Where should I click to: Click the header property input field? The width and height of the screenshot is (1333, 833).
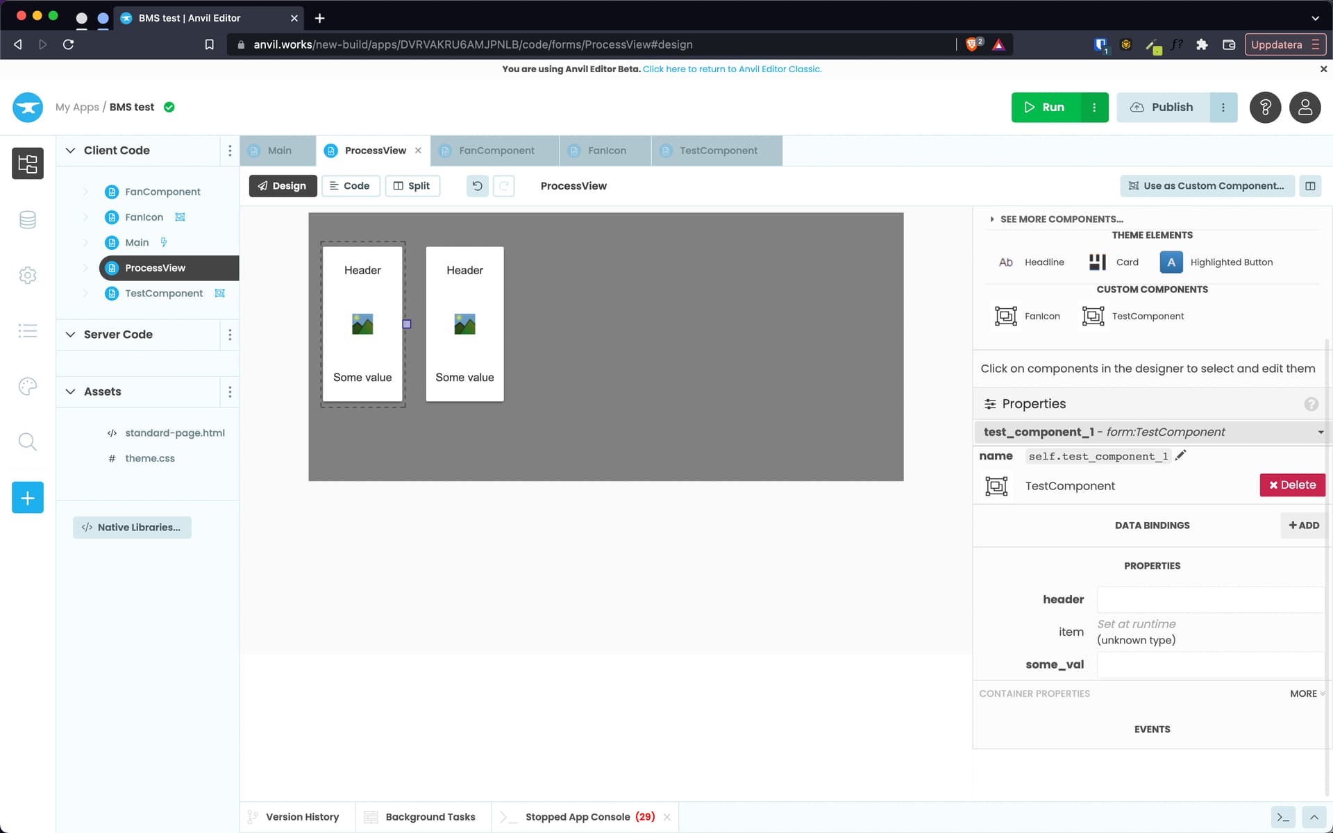point(1209,598)
